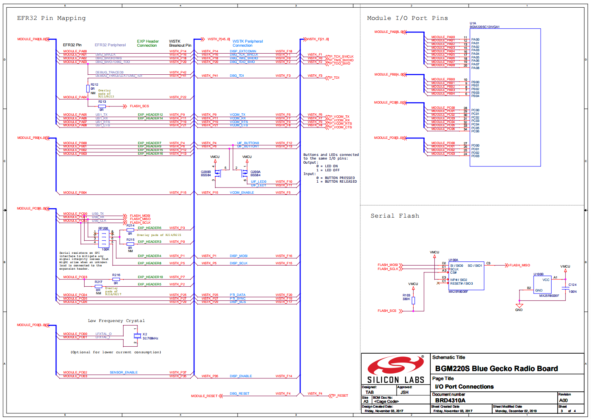Screen dimensions: 591x419
Task: Click the TP_RESET test point label
Action: click(x=340, y=395)
